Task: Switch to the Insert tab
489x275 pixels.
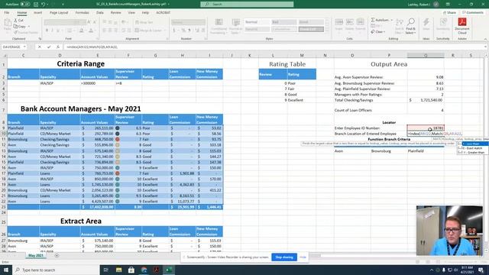Action: pyautogui.click(x=37, y=13)
